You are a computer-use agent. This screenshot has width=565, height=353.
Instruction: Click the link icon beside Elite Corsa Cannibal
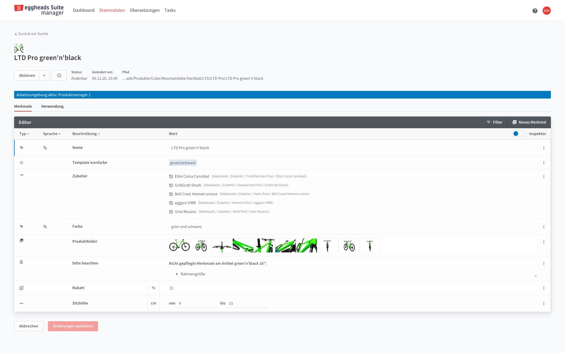coord(171,176)
